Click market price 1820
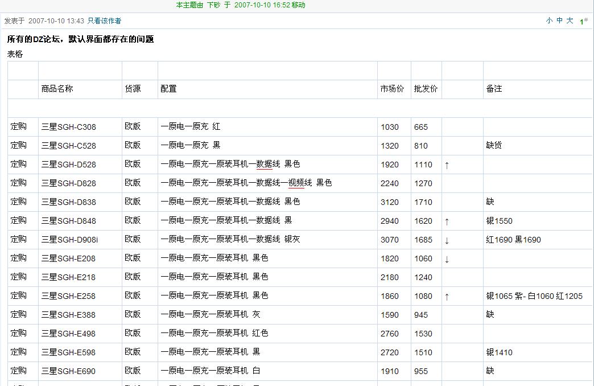This screenshot has height=386, width=594. [389, 258]
